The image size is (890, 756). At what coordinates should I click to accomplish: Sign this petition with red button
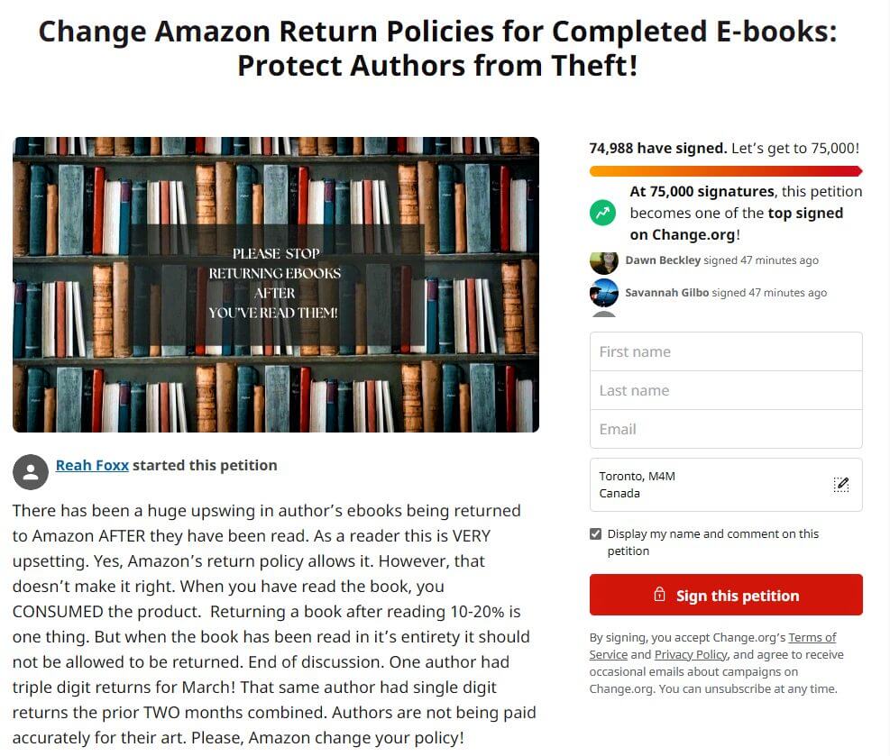[x=726, y=595]
